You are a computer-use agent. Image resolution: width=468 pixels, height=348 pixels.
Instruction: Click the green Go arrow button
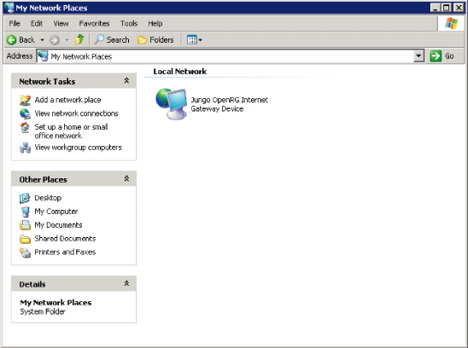436,55
